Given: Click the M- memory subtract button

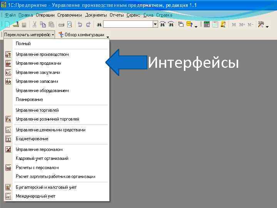Looking at the screenshot, I should pyautogui.click(x=250, y=25).
